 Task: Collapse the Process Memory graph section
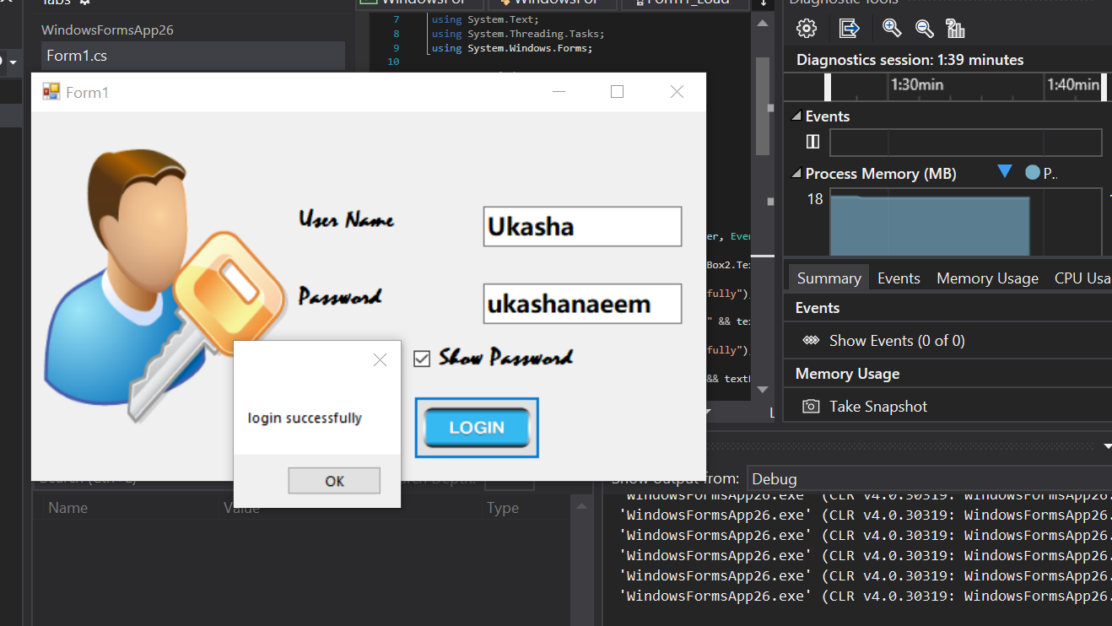click(x=796, y=174)
